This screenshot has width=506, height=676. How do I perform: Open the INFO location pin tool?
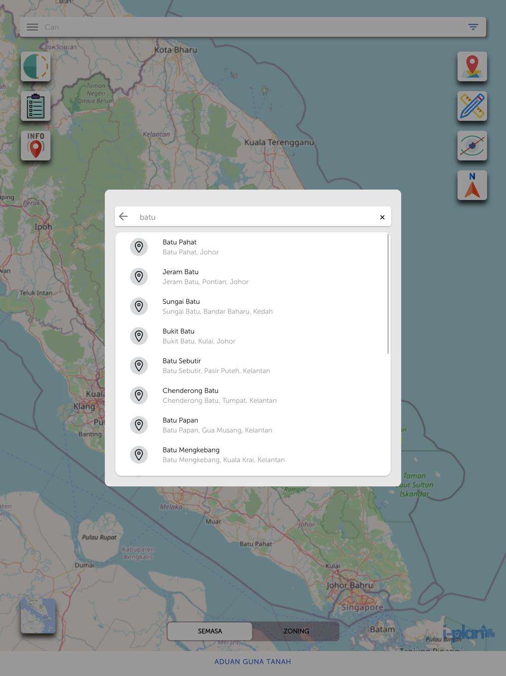(x=35, y=145)
